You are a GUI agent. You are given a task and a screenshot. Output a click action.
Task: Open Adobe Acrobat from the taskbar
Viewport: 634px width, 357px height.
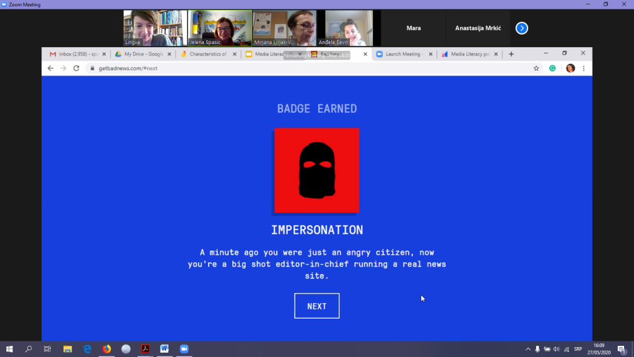[x=145, y=349]
